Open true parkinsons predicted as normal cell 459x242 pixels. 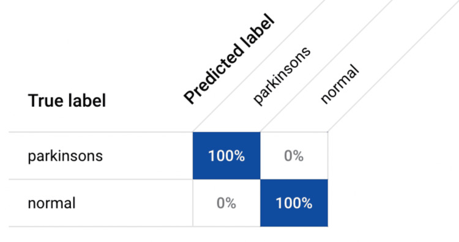coord(294,155)
